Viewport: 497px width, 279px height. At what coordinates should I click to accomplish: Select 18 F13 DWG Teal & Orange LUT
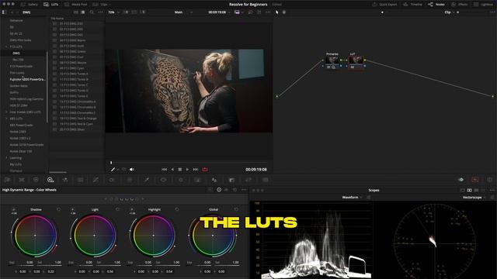click(x=78, y=119)
